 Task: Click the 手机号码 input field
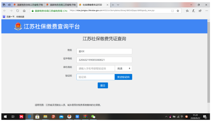[96, 68]
